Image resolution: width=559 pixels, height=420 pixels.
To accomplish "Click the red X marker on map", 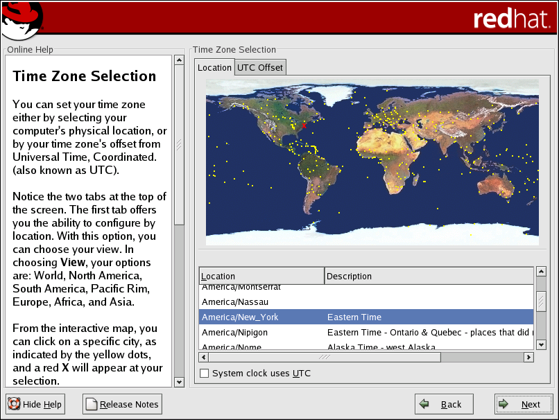I will (x=304, y=125).
